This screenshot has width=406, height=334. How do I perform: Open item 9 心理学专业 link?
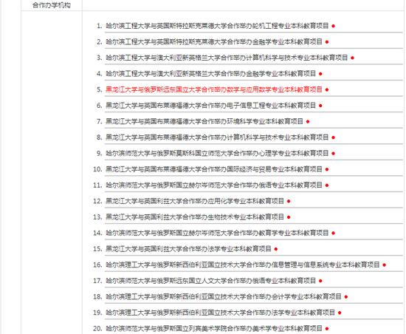click(x=217, y=153)
